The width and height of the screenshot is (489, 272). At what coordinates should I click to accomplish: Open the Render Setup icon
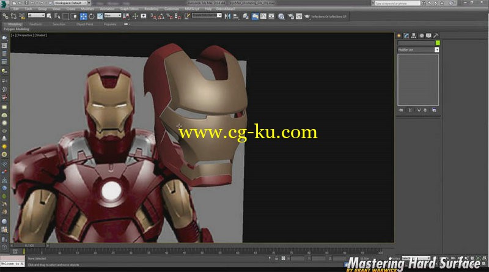291,17
